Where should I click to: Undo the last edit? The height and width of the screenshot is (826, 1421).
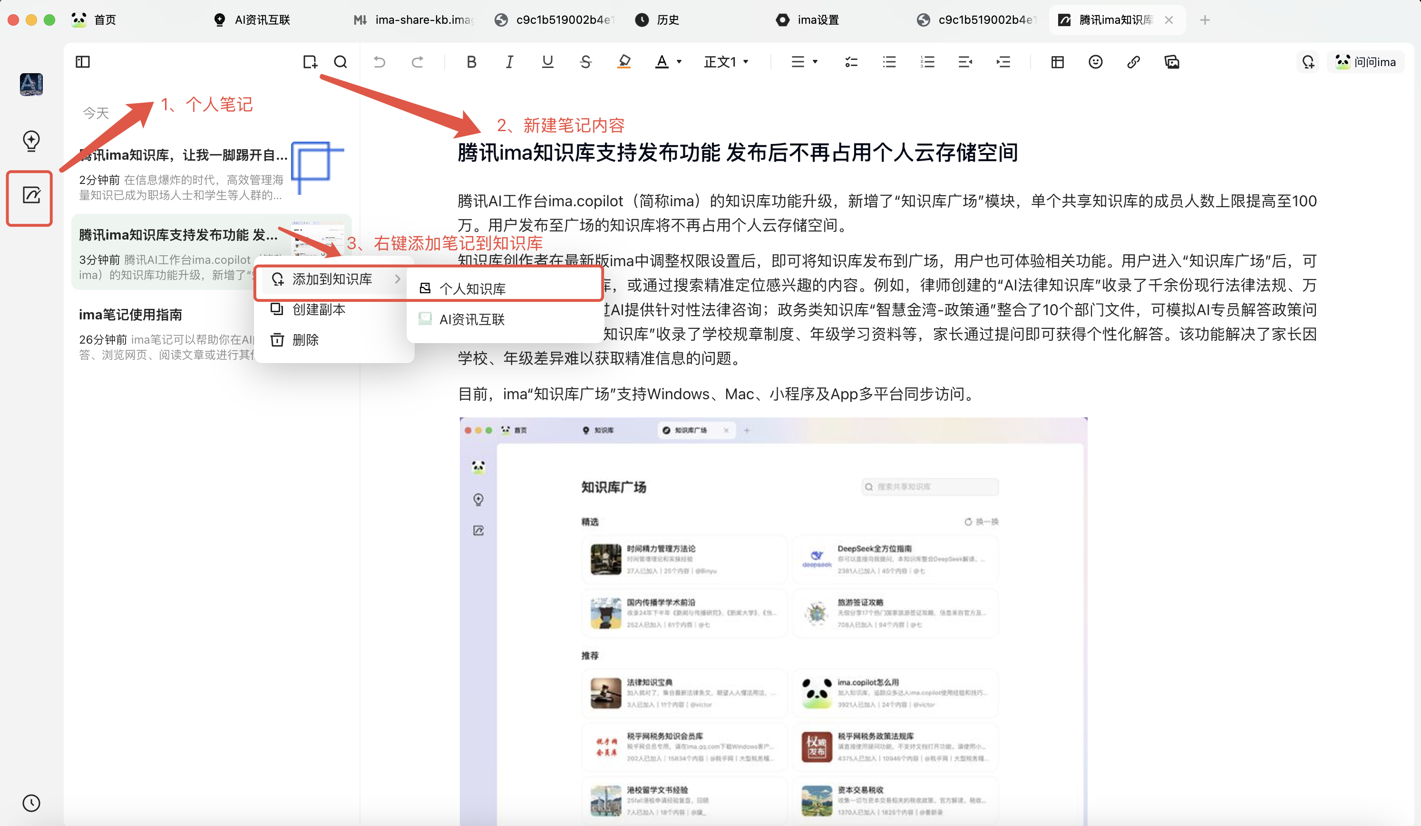coord(380,62)
